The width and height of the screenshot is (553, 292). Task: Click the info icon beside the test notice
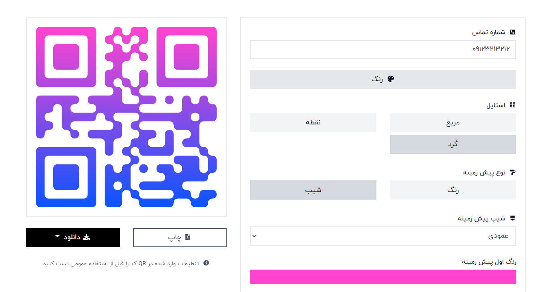206,263
